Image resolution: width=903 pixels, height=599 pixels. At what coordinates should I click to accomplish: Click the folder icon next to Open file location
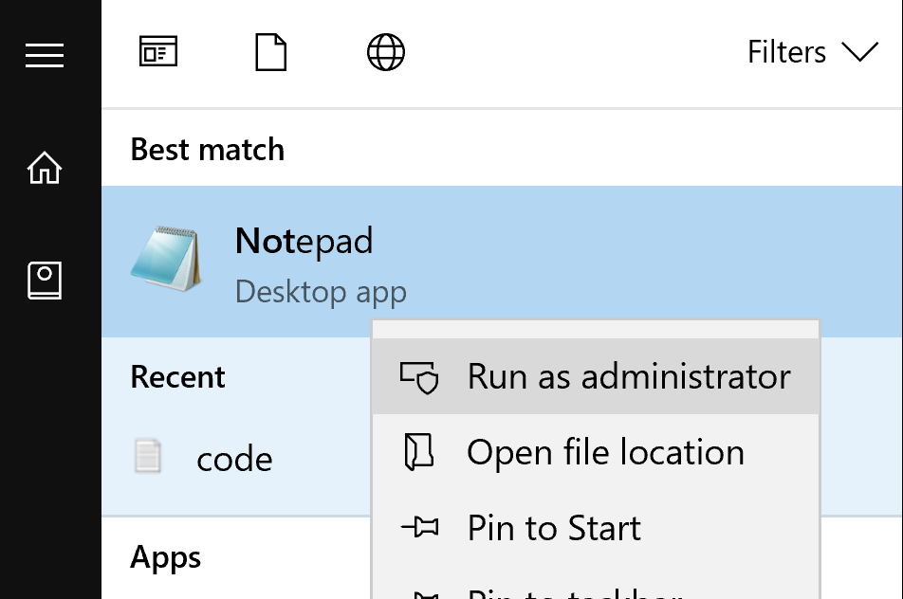click(x=418, y=452)
